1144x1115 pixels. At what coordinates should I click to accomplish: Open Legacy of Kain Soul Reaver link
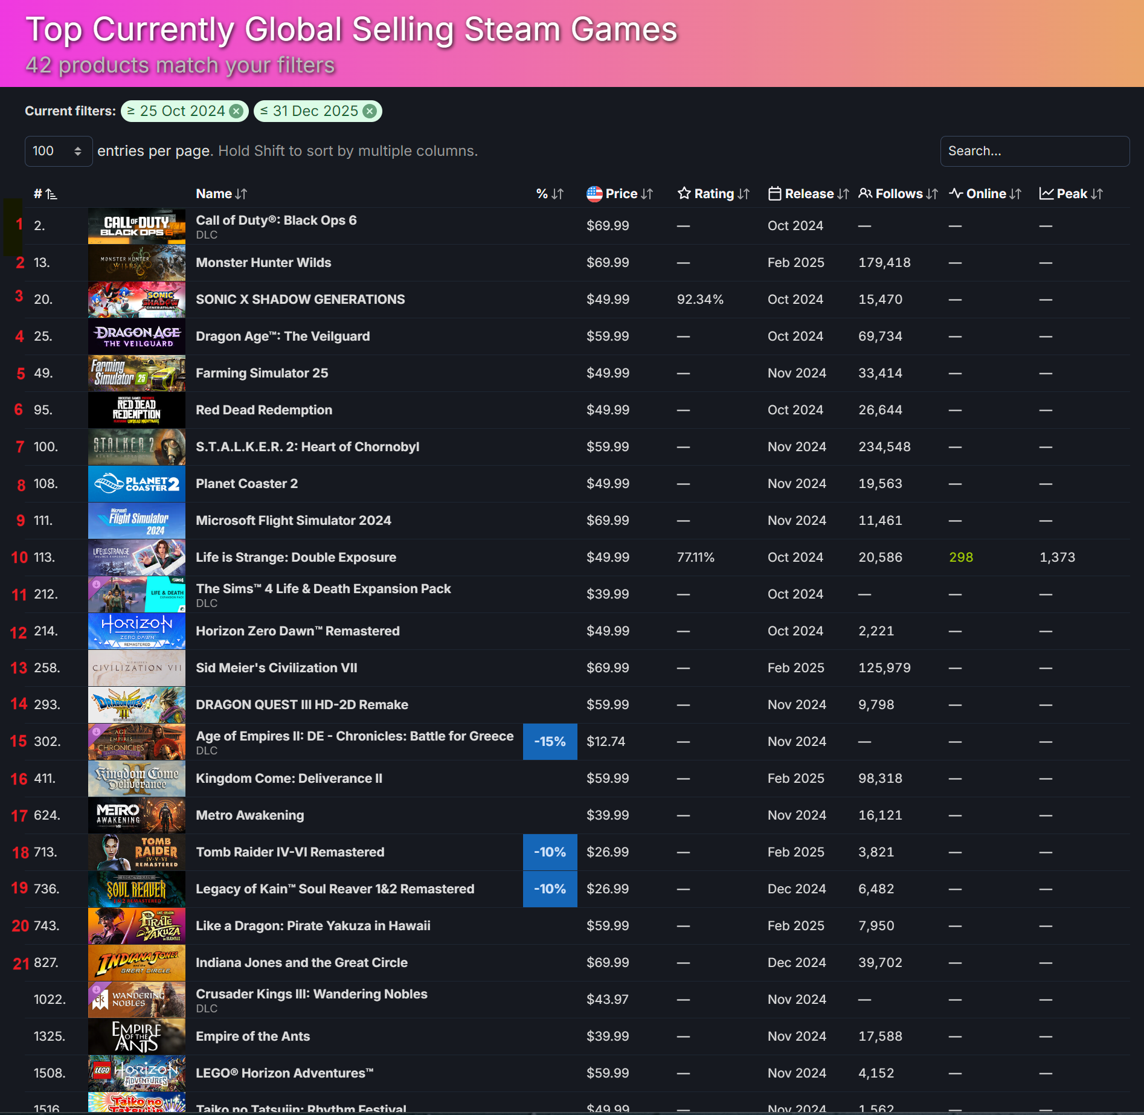[x=335, y=889]
